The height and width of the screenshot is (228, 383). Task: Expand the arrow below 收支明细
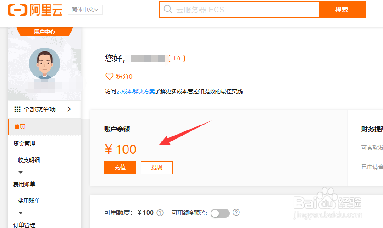click(x=21, y=172)
